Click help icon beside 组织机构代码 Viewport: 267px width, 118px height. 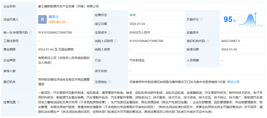pos(207,41)
